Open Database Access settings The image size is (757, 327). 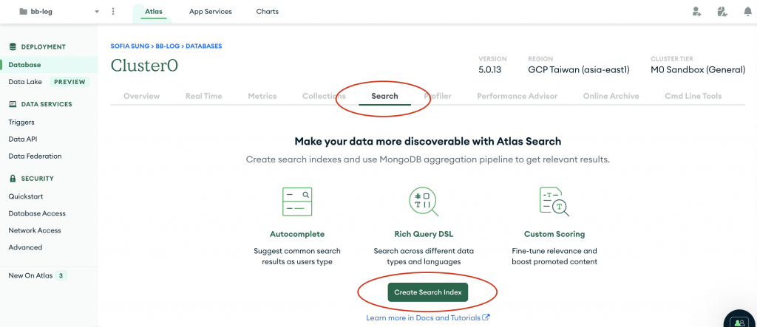[x=37, y=213]
